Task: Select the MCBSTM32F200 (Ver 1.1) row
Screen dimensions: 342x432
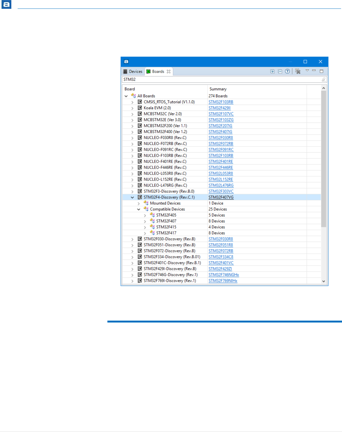Action: [221, 126]
